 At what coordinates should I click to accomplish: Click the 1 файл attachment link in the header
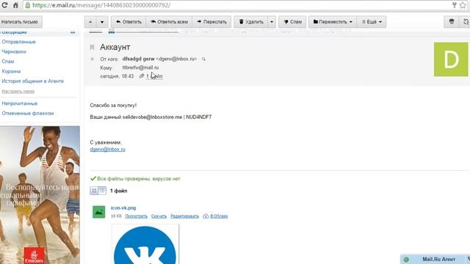[x=154, y=76]
